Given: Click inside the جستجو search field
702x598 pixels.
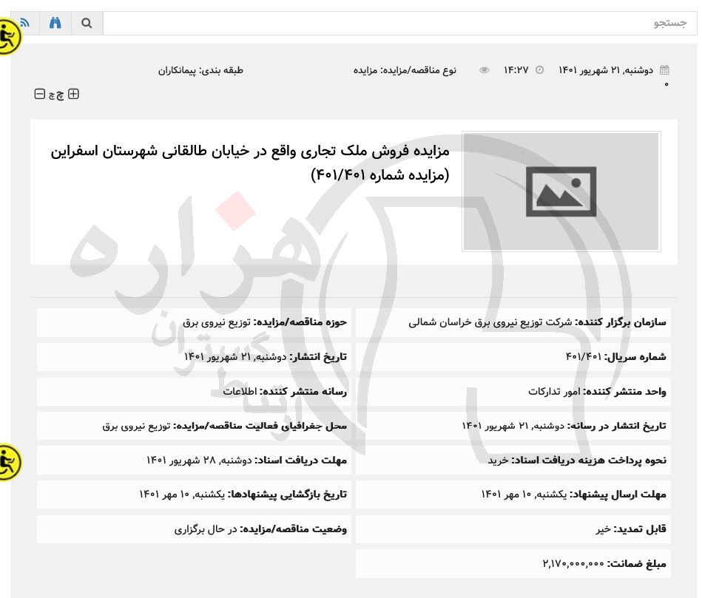Looking at the screenshot, I should coord(399,23).
